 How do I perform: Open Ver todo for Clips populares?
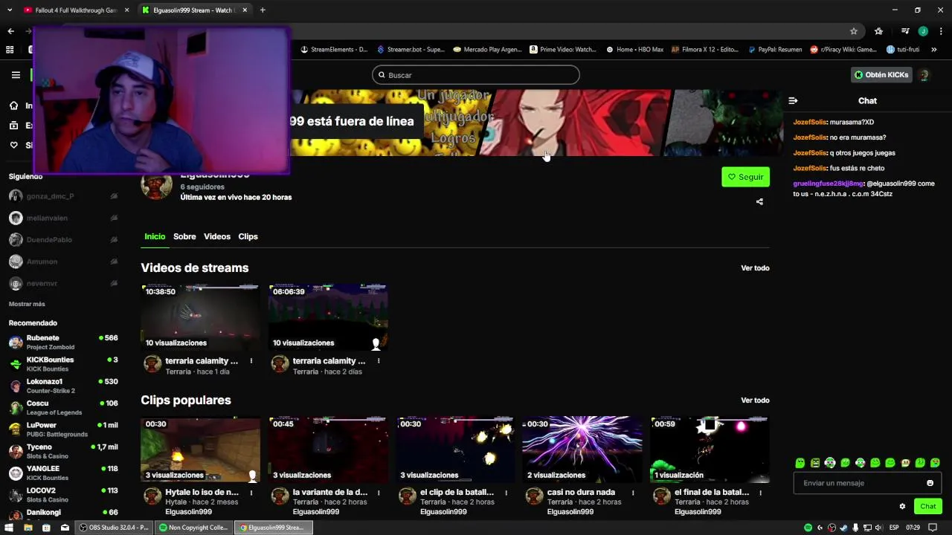point(755,401)
